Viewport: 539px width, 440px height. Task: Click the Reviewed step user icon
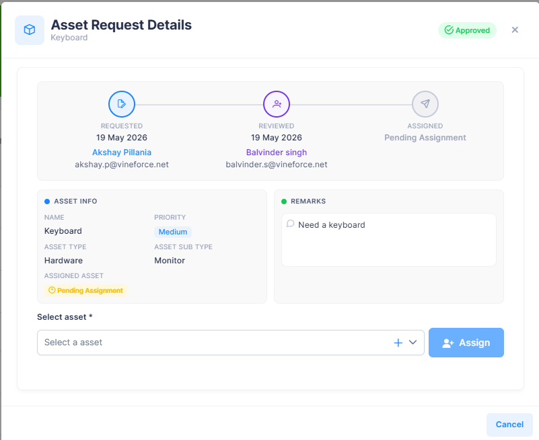pos(277,104)
